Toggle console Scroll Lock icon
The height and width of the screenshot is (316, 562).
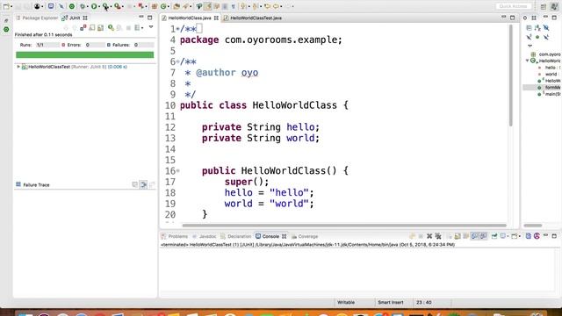click(x=458, y=236)
